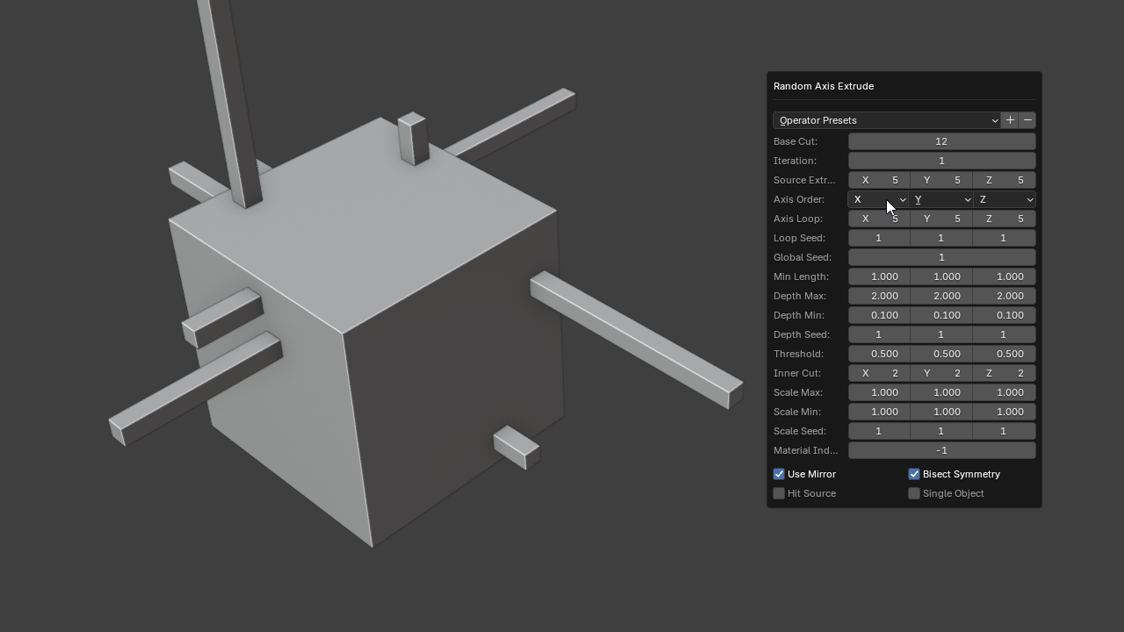Click the Axis Loop Z field
The width and height of the screenshot is (1124, 632).
click(1005, 219)
